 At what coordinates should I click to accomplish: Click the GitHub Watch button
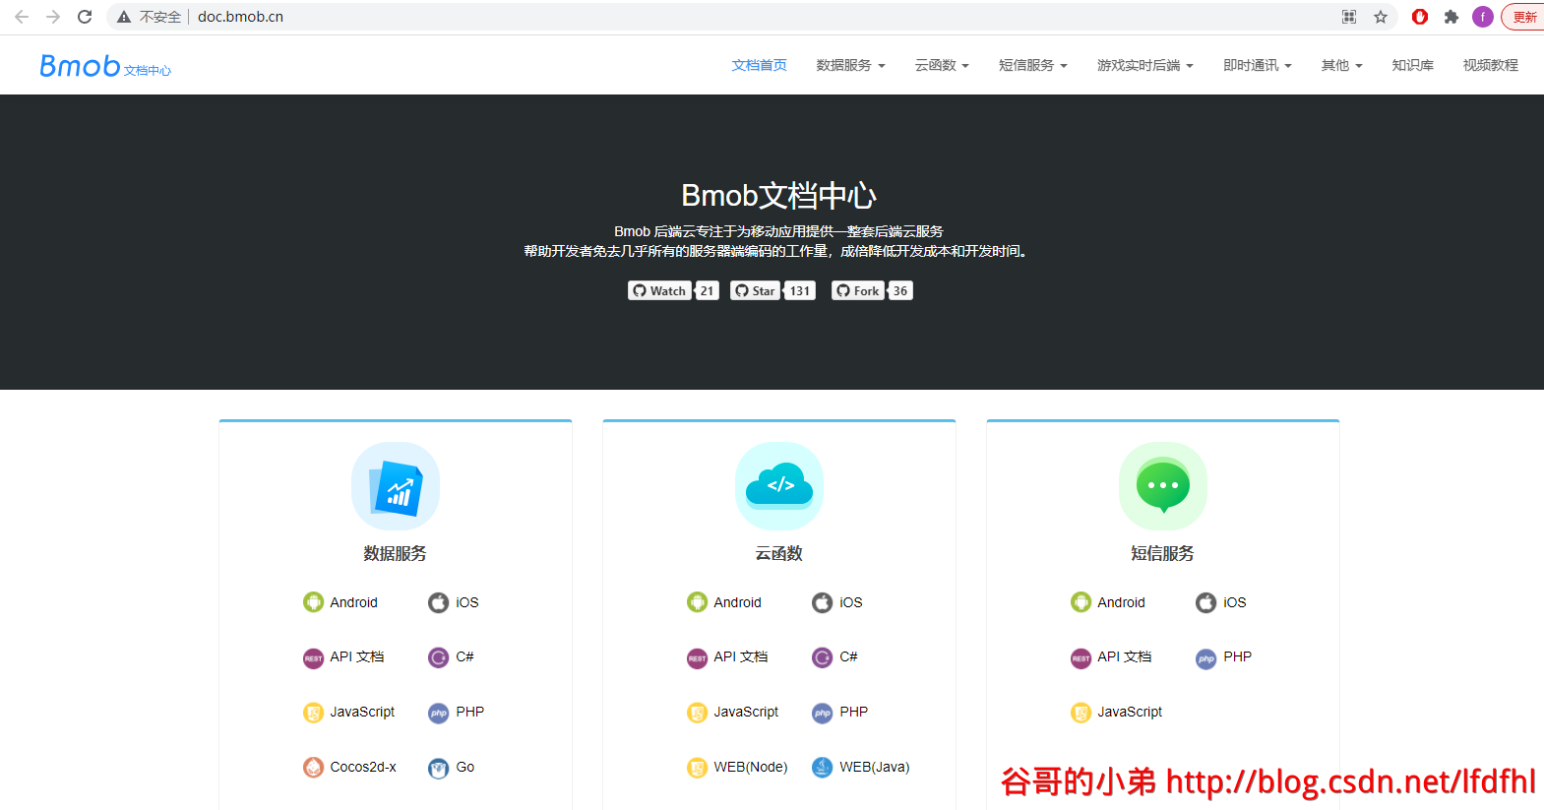659,290
